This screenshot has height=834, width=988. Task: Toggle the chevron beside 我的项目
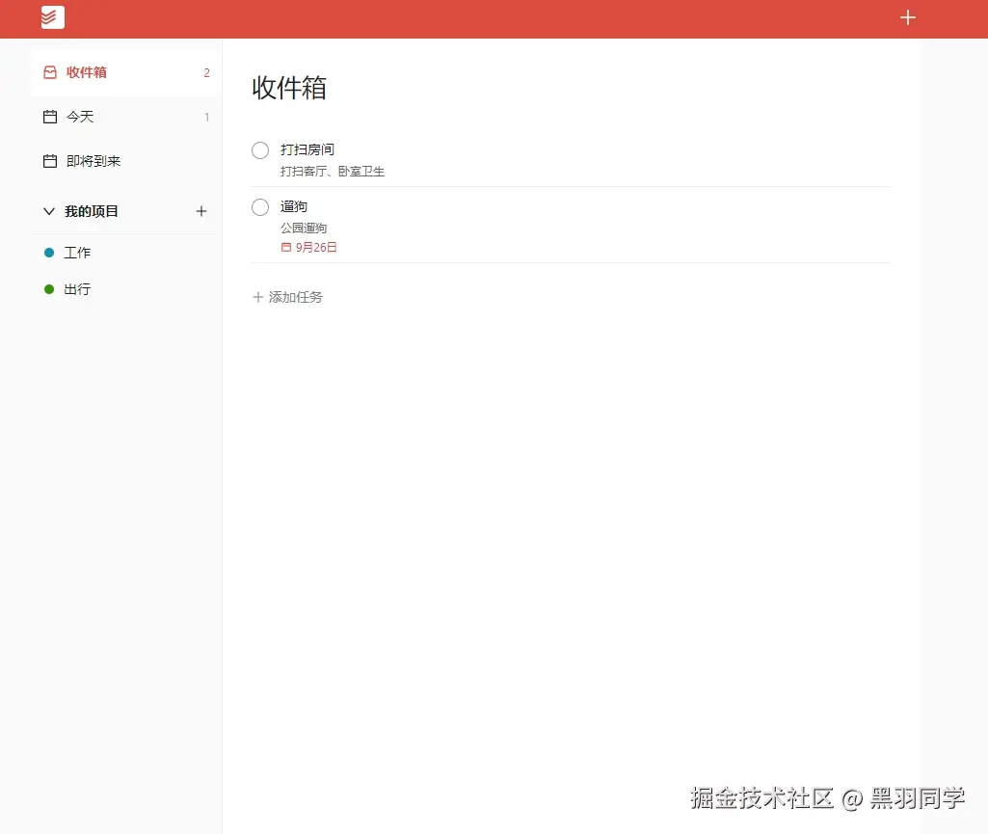(48, 211)
